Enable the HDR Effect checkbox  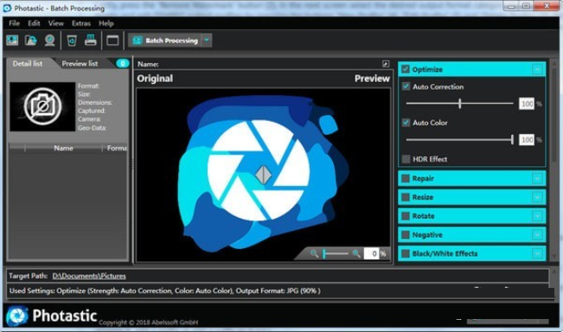tap(406, 159)
